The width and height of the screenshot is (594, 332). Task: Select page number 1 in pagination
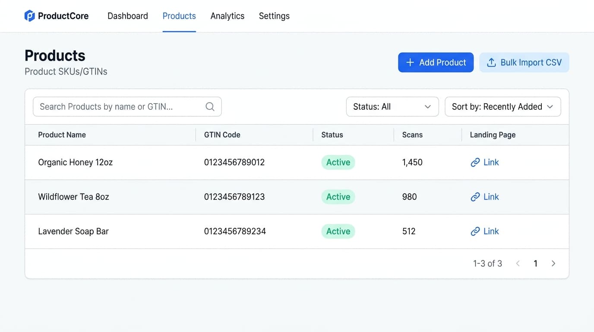[x=536, y=263]
